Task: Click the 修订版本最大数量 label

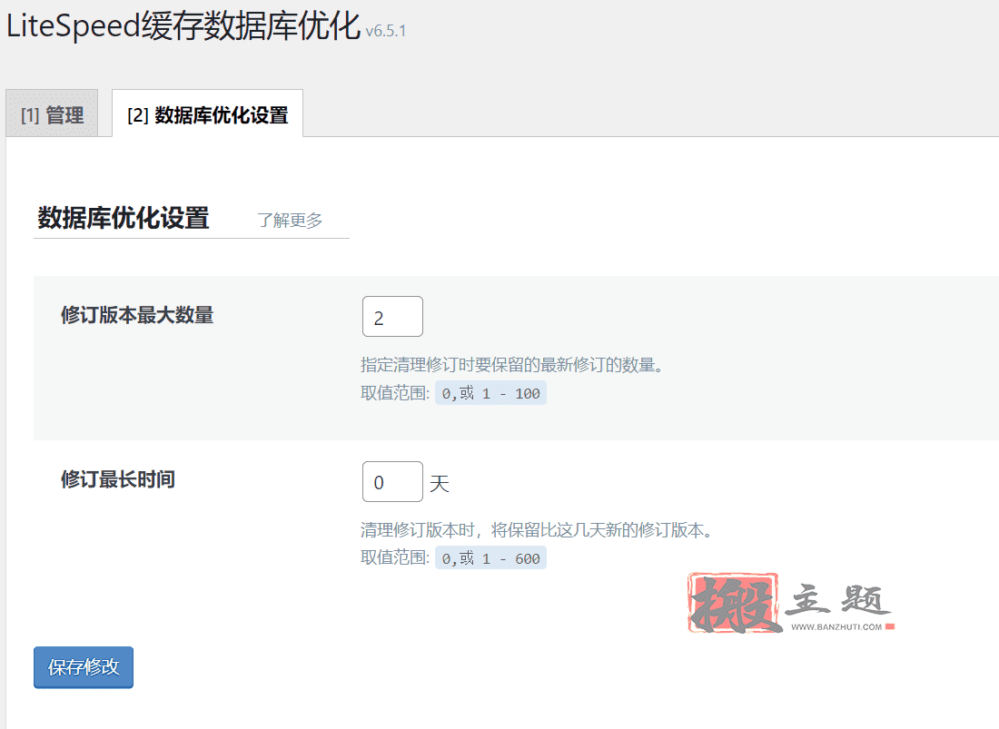Action: pos(138,314)
